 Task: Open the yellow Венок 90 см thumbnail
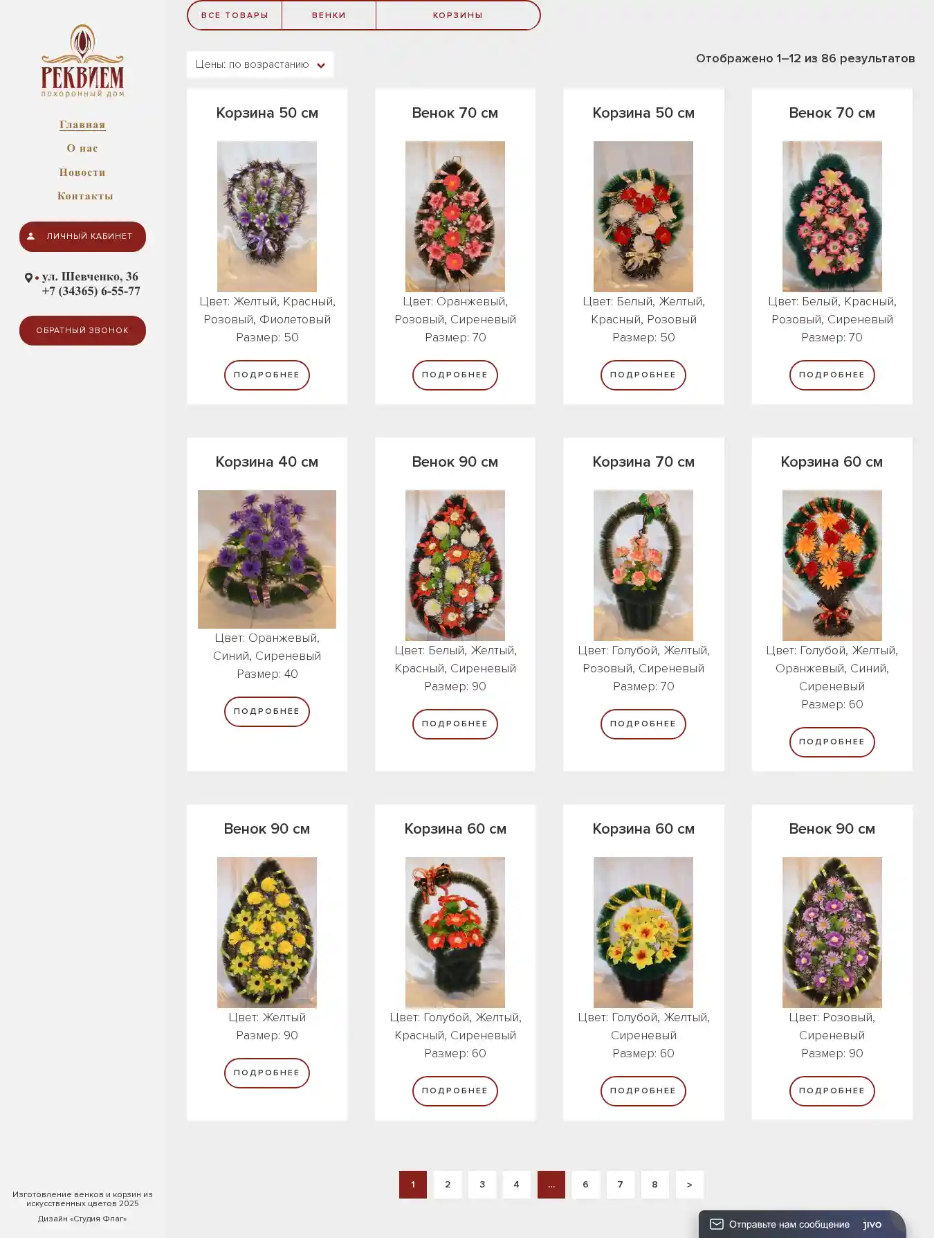pos(267,933)
